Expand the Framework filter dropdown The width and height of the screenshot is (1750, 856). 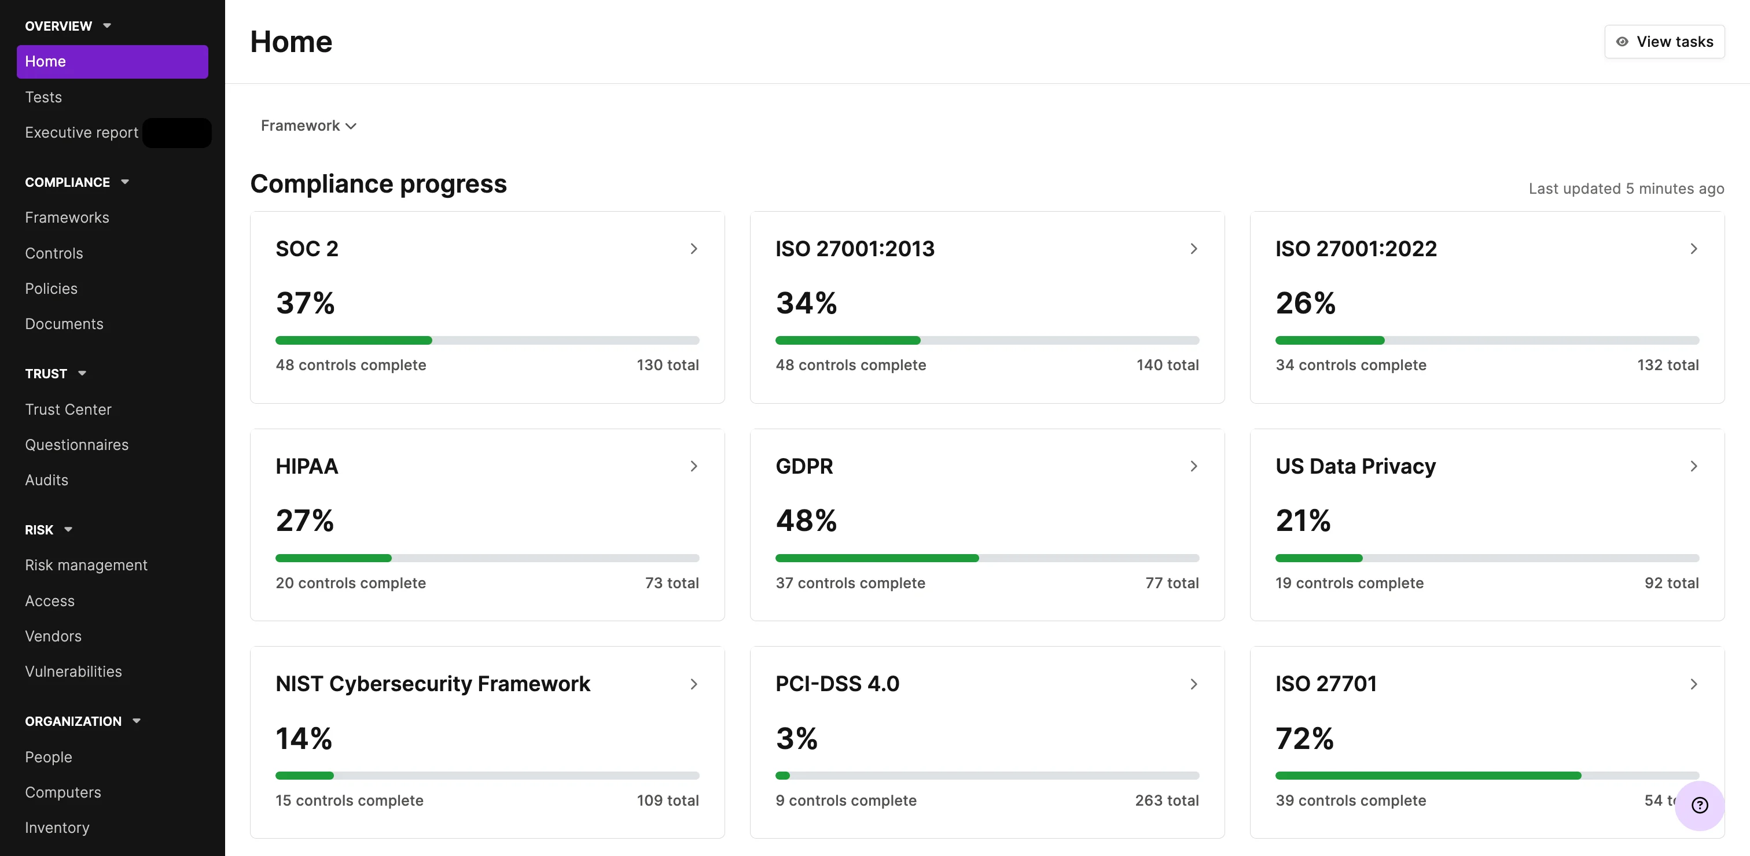pyautogui.click(x=308, y=126)
